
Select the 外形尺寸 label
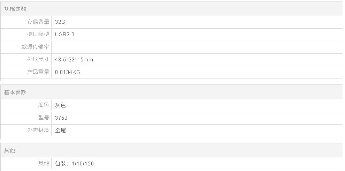click(38, 59)
